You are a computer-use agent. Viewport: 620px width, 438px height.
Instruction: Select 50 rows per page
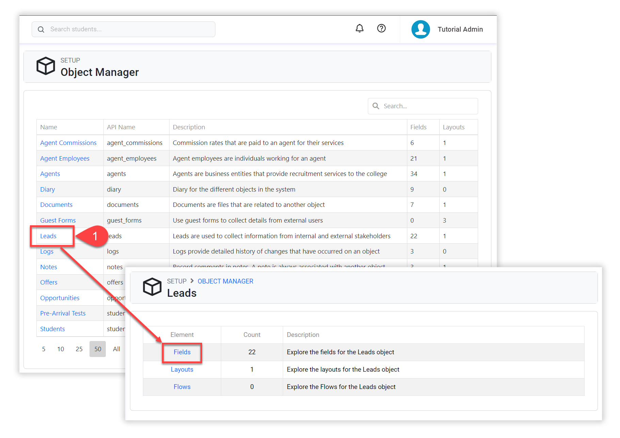tap(98, 349)
